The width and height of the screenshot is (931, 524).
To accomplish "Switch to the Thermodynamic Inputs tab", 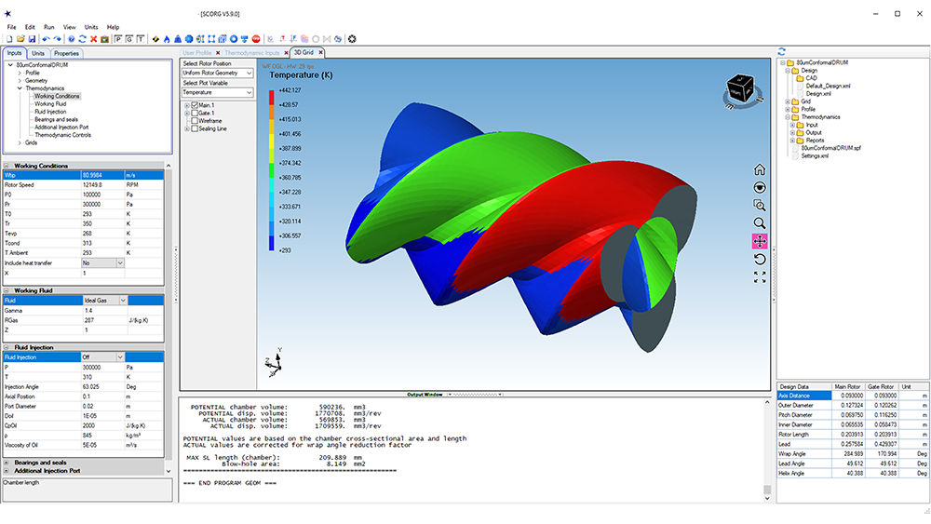I will coord(251,53).
